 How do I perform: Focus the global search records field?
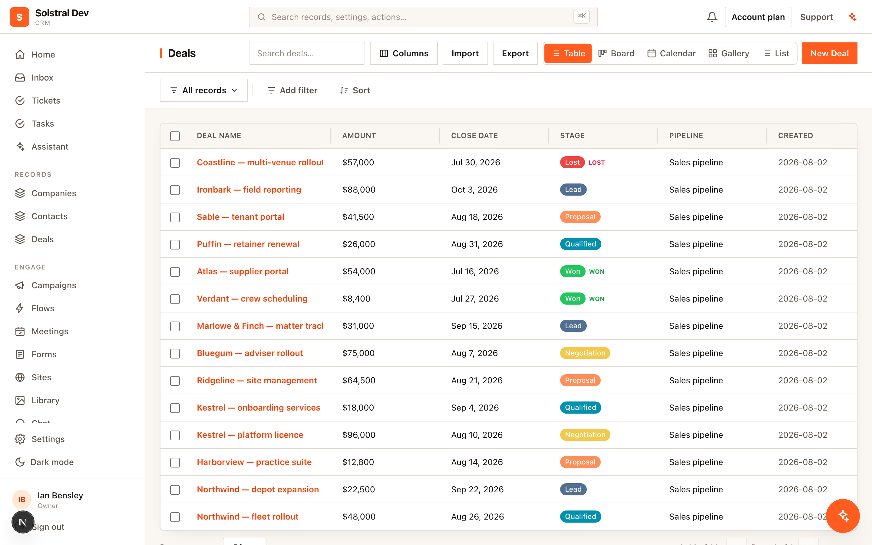click(x=423, y=17)
